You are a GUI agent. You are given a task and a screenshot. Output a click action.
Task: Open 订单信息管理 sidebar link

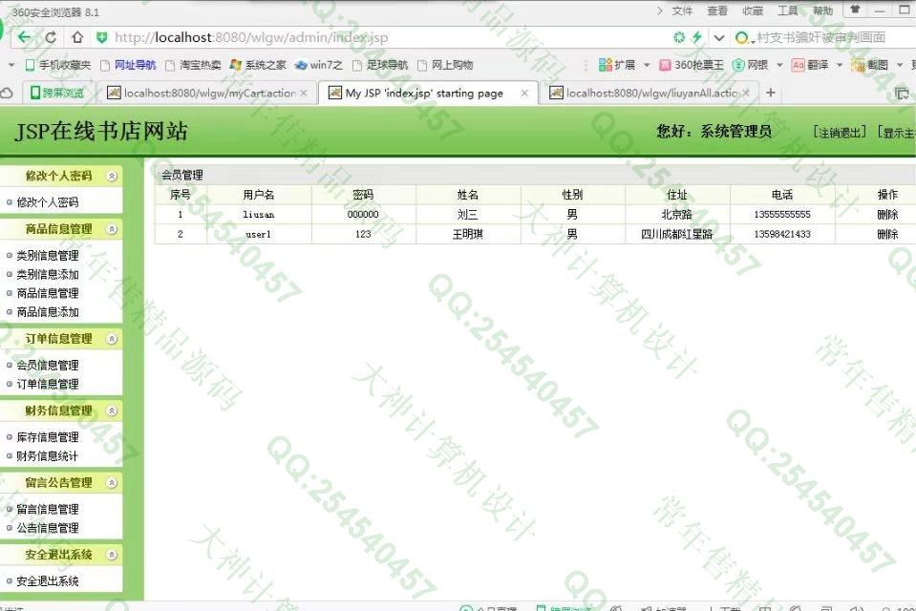(x=48, y=385)
